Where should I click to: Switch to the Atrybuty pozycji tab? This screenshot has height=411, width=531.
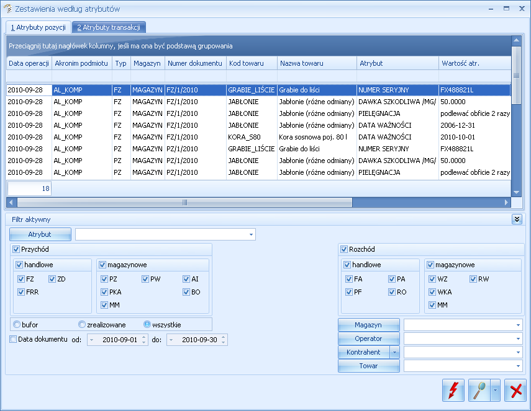(x=39, y=27)
